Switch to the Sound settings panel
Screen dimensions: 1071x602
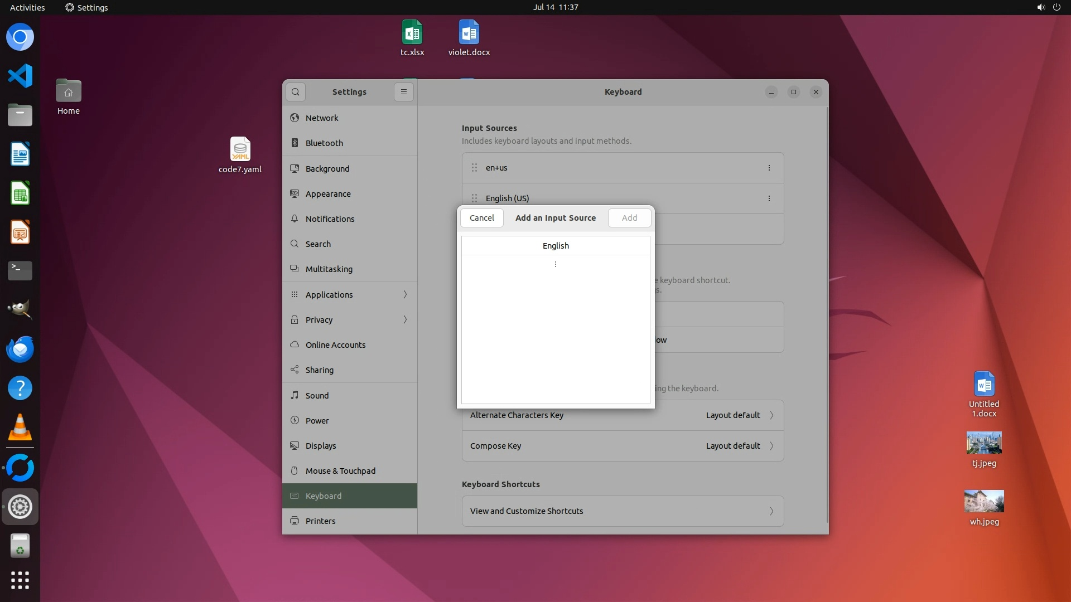[x=317, y=396]
